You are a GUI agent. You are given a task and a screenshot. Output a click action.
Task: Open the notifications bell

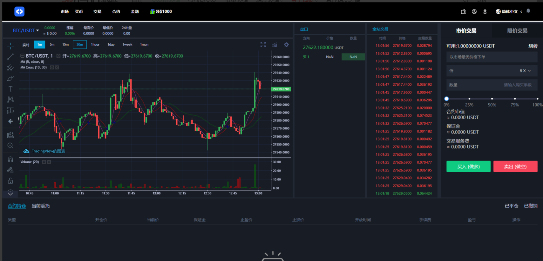tap(528, 11)
